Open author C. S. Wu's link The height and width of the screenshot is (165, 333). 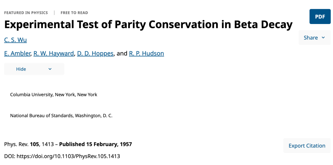15,40
